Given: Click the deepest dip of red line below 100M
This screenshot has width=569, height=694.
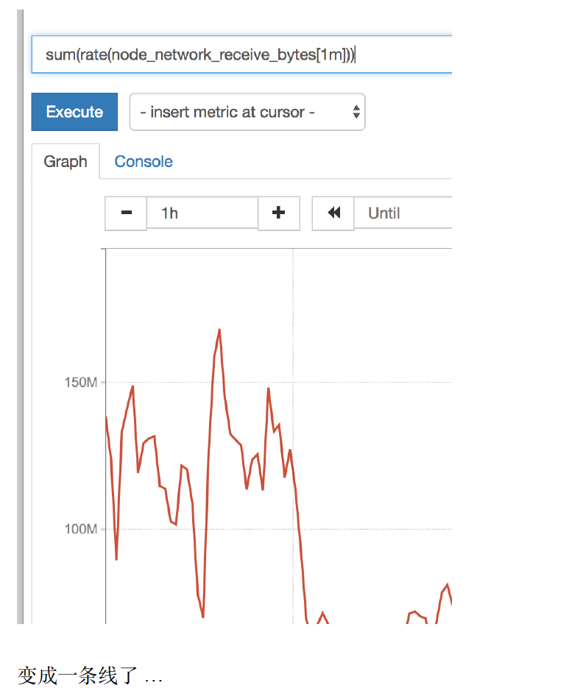Looking at the screenshot, I should 203,615.
